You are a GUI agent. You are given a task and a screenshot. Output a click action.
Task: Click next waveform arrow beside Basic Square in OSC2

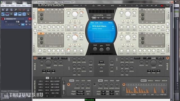60,46
